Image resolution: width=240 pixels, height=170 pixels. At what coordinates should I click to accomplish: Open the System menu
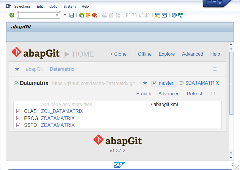70,7
